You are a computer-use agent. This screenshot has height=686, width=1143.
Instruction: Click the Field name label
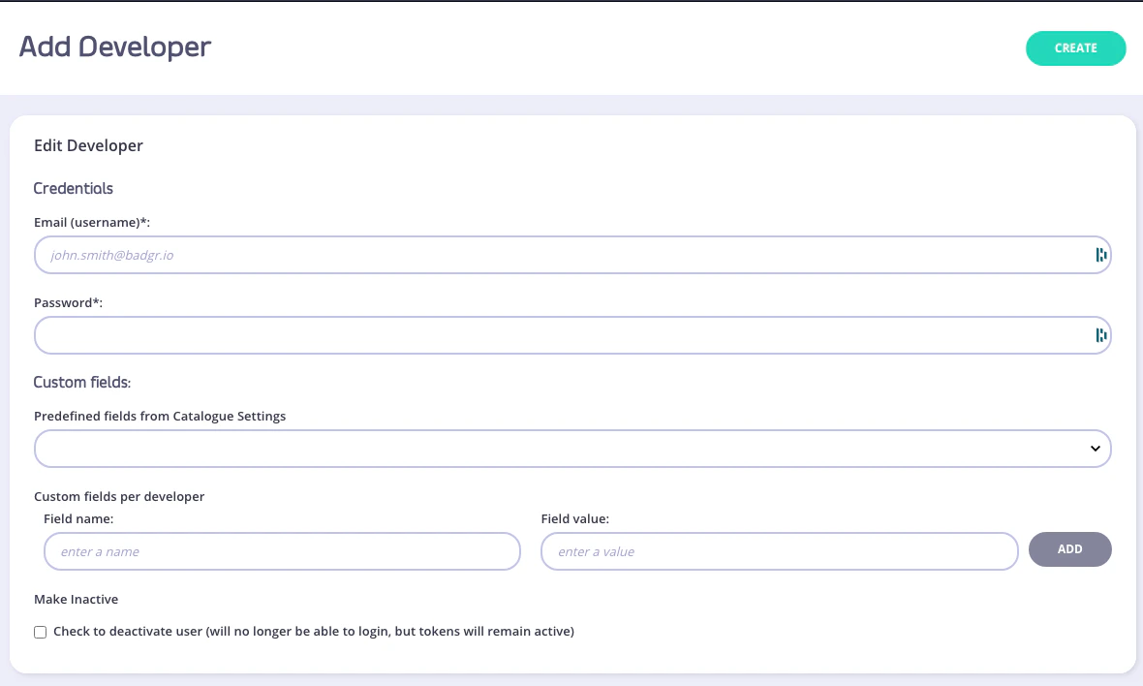pyautogui.click(x=78, y=518)
